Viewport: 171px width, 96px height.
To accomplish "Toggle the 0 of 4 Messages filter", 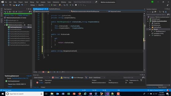I will [77, 78].
